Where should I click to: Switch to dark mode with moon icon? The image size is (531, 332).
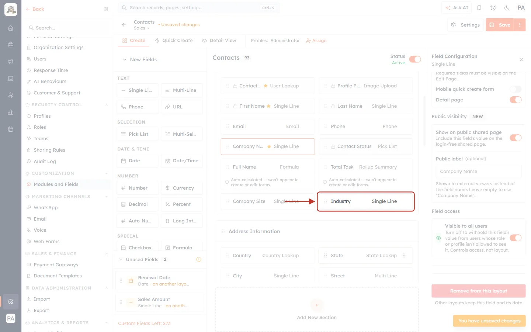(x=507, y=8)
